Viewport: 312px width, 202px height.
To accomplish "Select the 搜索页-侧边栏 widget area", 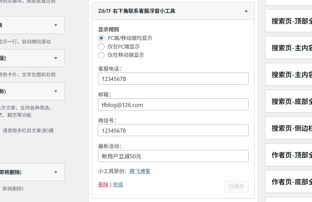I will tap(289, 128).
